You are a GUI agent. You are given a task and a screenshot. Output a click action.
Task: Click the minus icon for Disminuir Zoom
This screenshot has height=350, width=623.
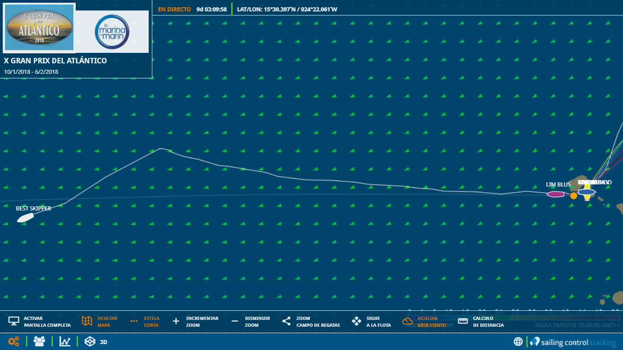[x=235, y=321]
